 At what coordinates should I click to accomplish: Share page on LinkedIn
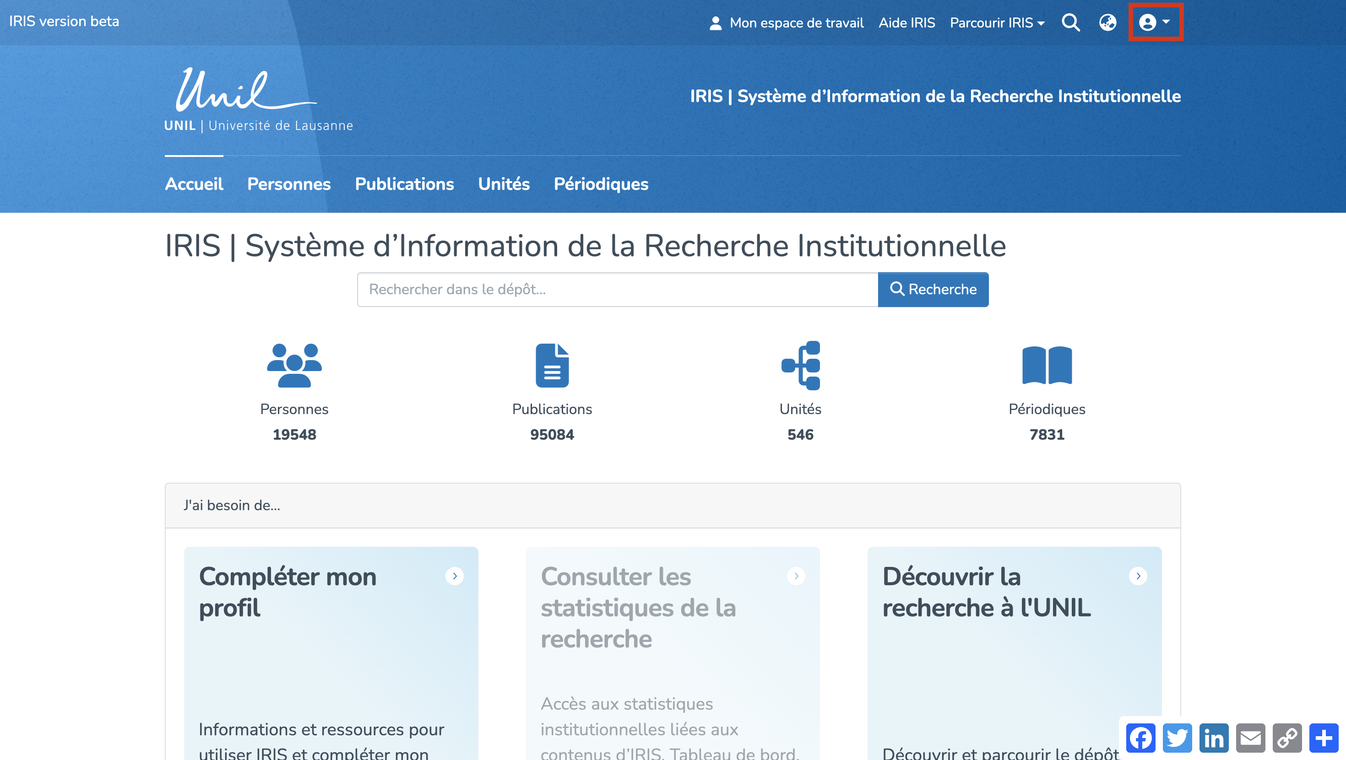pos(1213,738)
